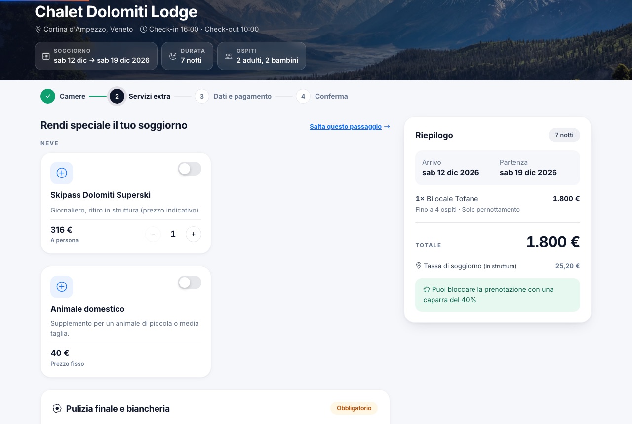Screen dimensions: 632x424
Task: Click the caparra del 40% notice
Action: pos(498,295)
